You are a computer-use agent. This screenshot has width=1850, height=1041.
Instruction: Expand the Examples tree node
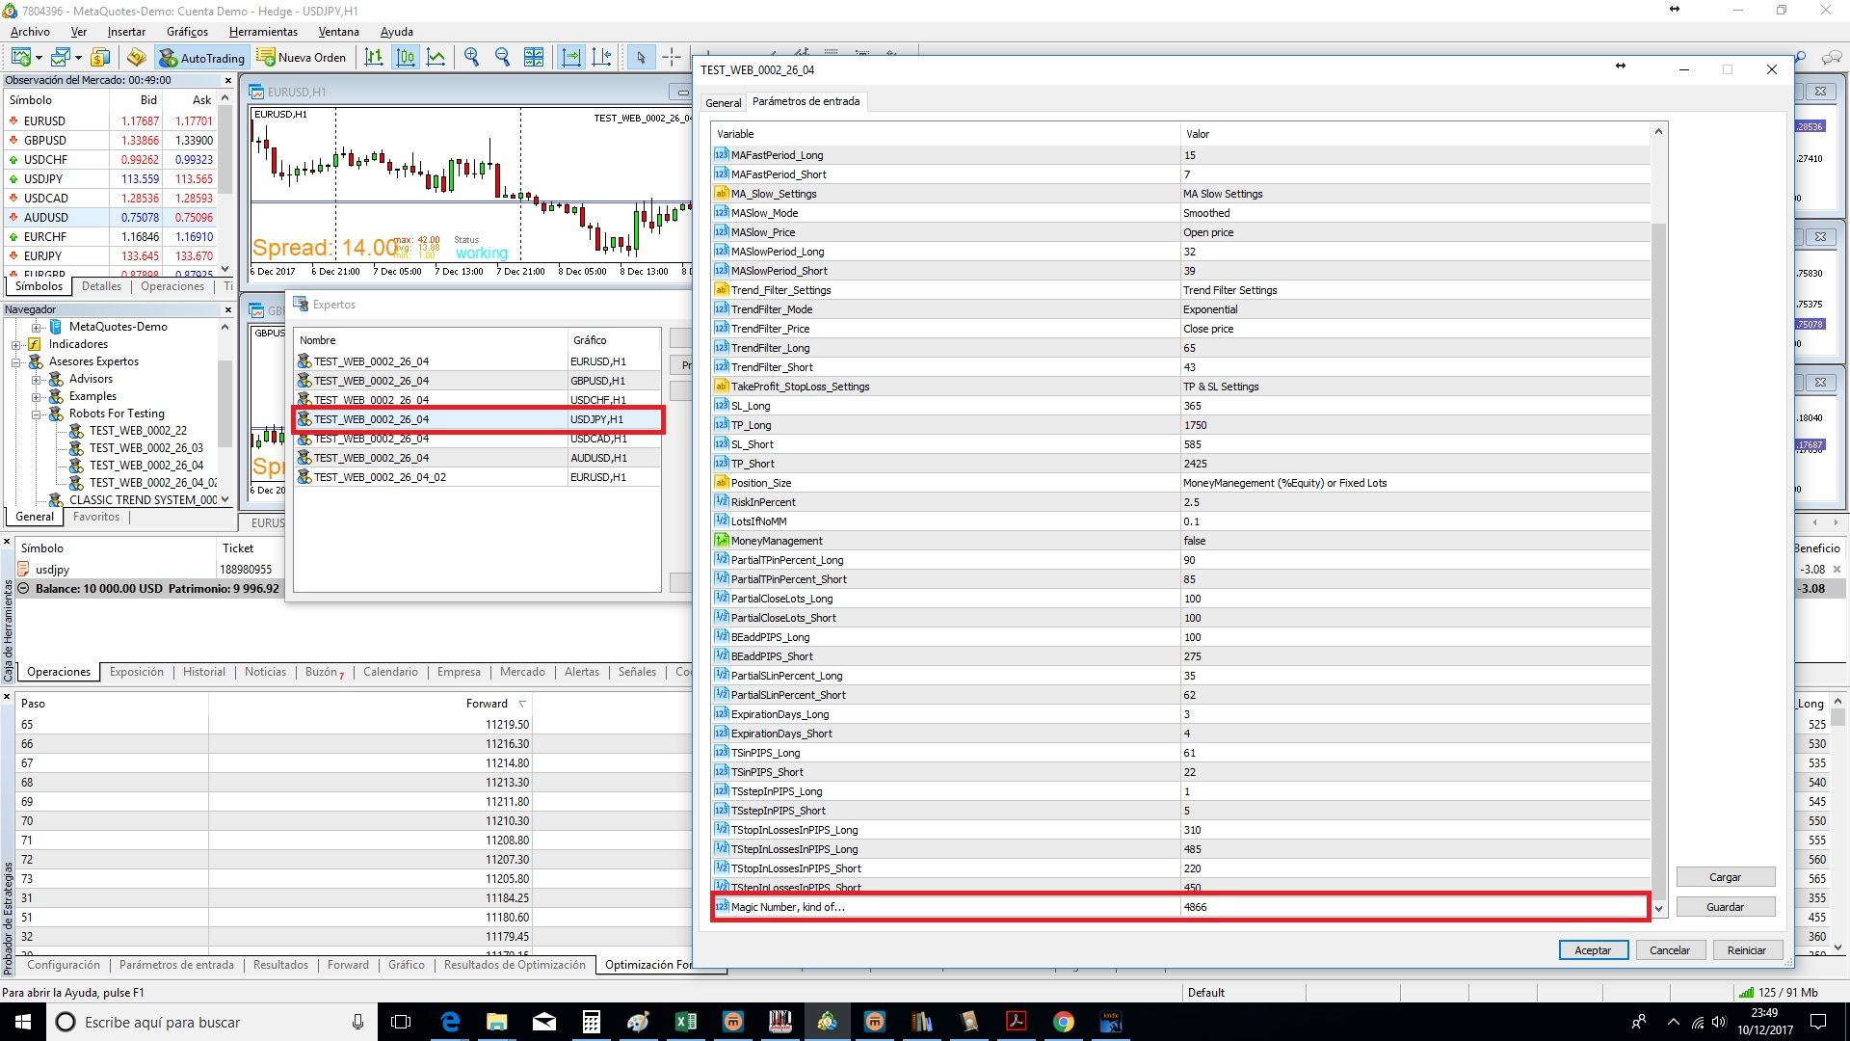36,397
